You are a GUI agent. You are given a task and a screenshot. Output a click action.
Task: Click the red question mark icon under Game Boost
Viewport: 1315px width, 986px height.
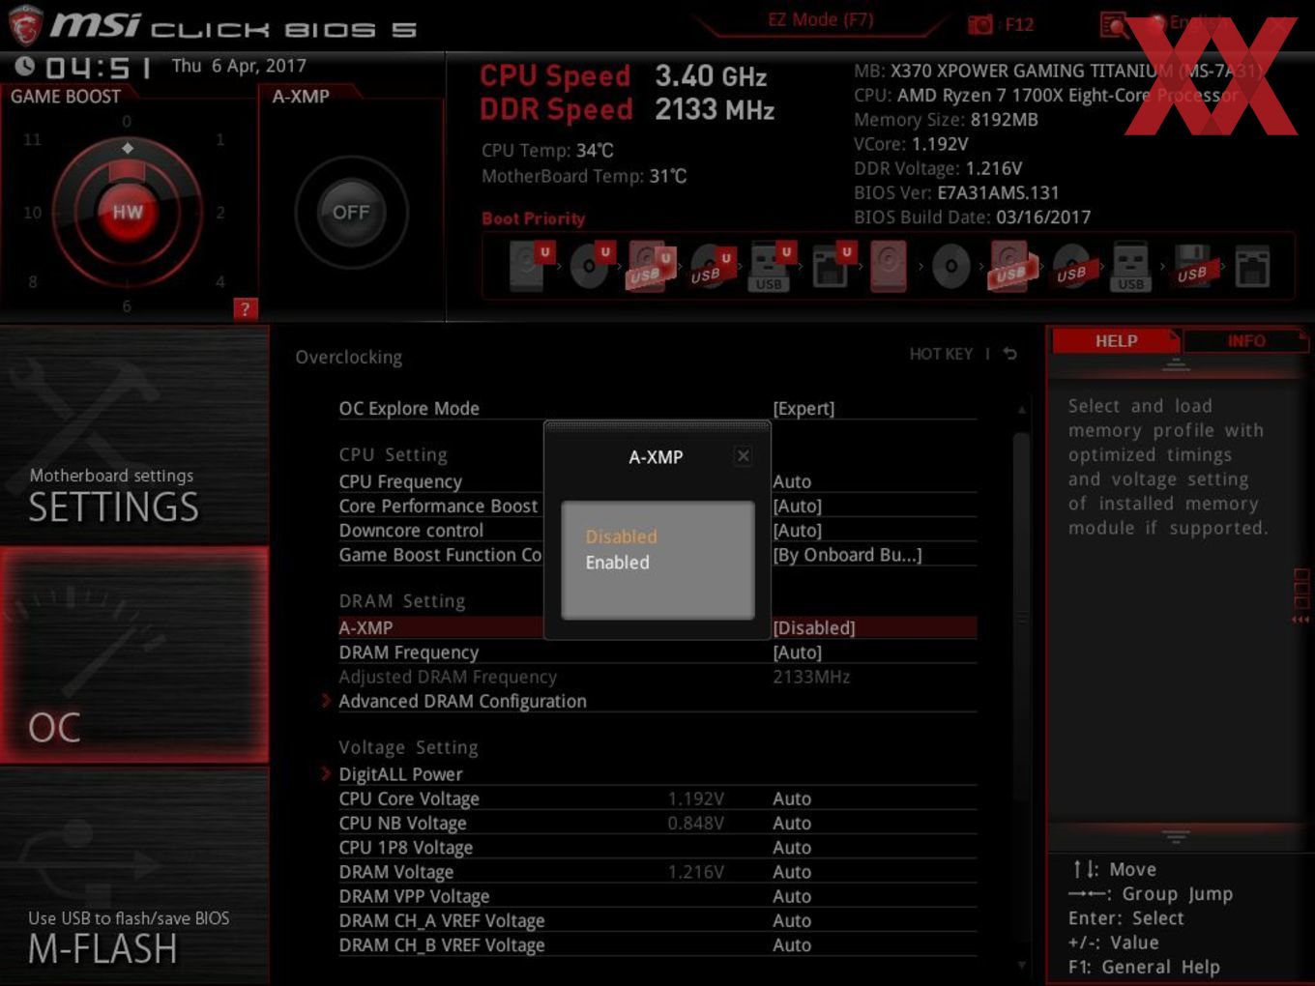[246, 309]
